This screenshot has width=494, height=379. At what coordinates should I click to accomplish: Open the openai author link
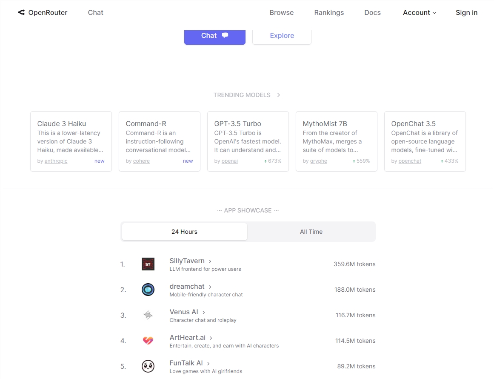click(x=230, y=161)
